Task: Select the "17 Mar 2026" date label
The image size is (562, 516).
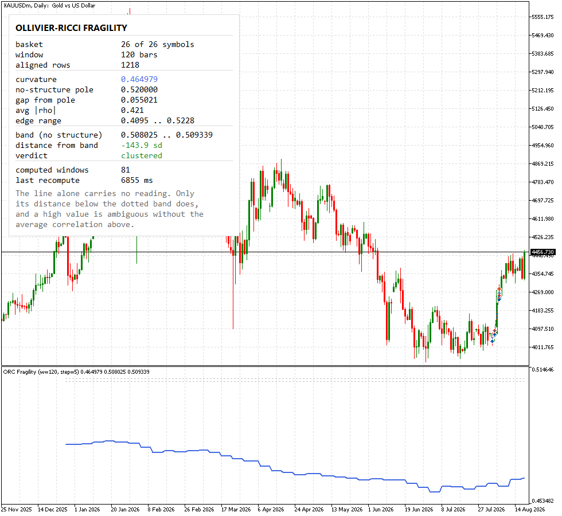Action: 236,510
